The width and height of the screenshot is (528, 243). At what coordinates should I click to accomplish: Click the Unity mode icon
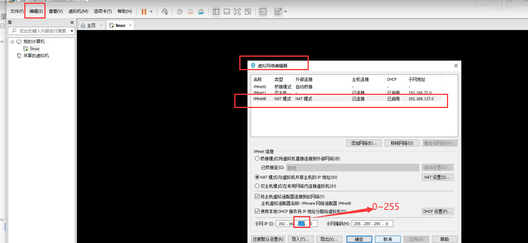pos(248,12)
